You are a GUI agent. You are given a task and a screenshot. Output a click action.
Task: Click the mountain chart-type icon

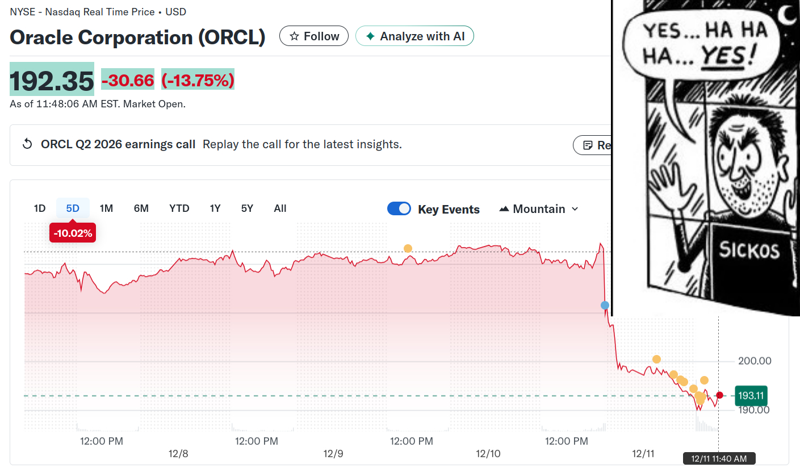[x=504, y=209]
